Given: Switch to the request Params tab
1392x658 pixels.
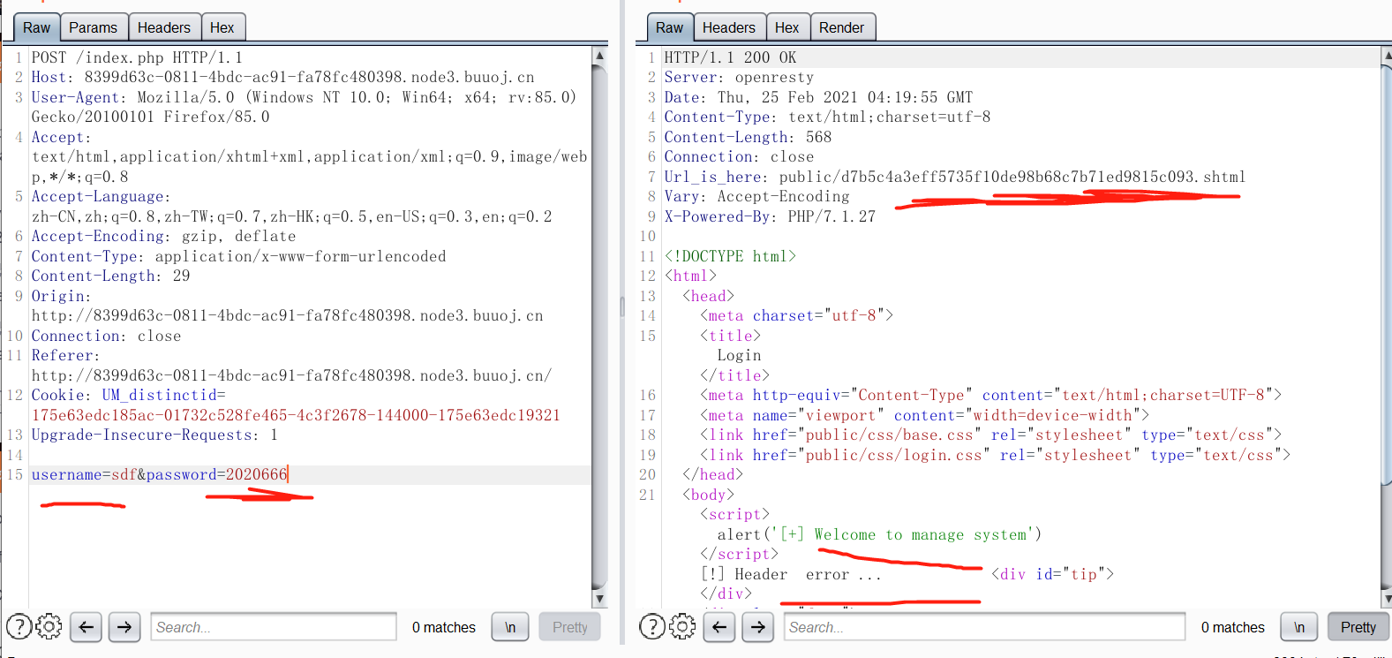Looking at the screenshot, I should pos(94,27).
